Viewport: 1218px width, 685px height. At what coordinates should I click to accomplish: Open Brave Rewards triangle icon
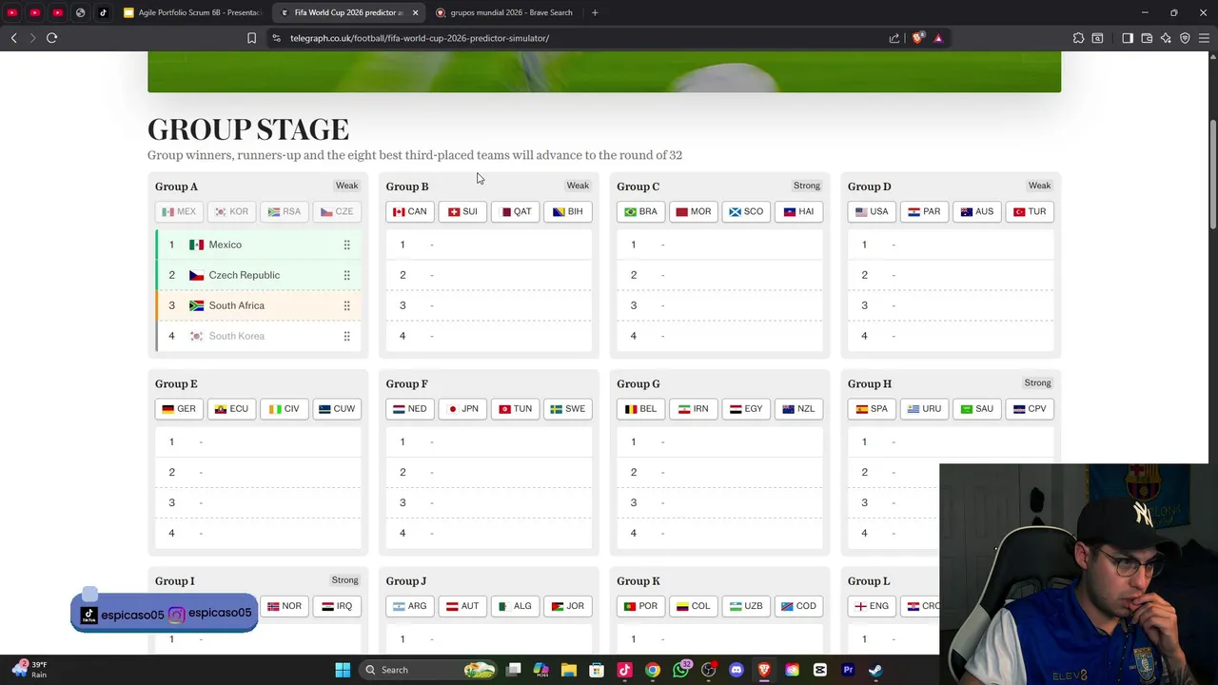pos(938,38)
